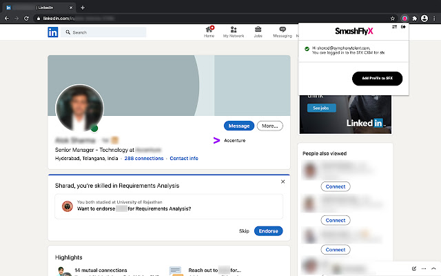Click the first People also viewed avatar
The height and width of the screenshot is (276, 441).
[310, 170]
